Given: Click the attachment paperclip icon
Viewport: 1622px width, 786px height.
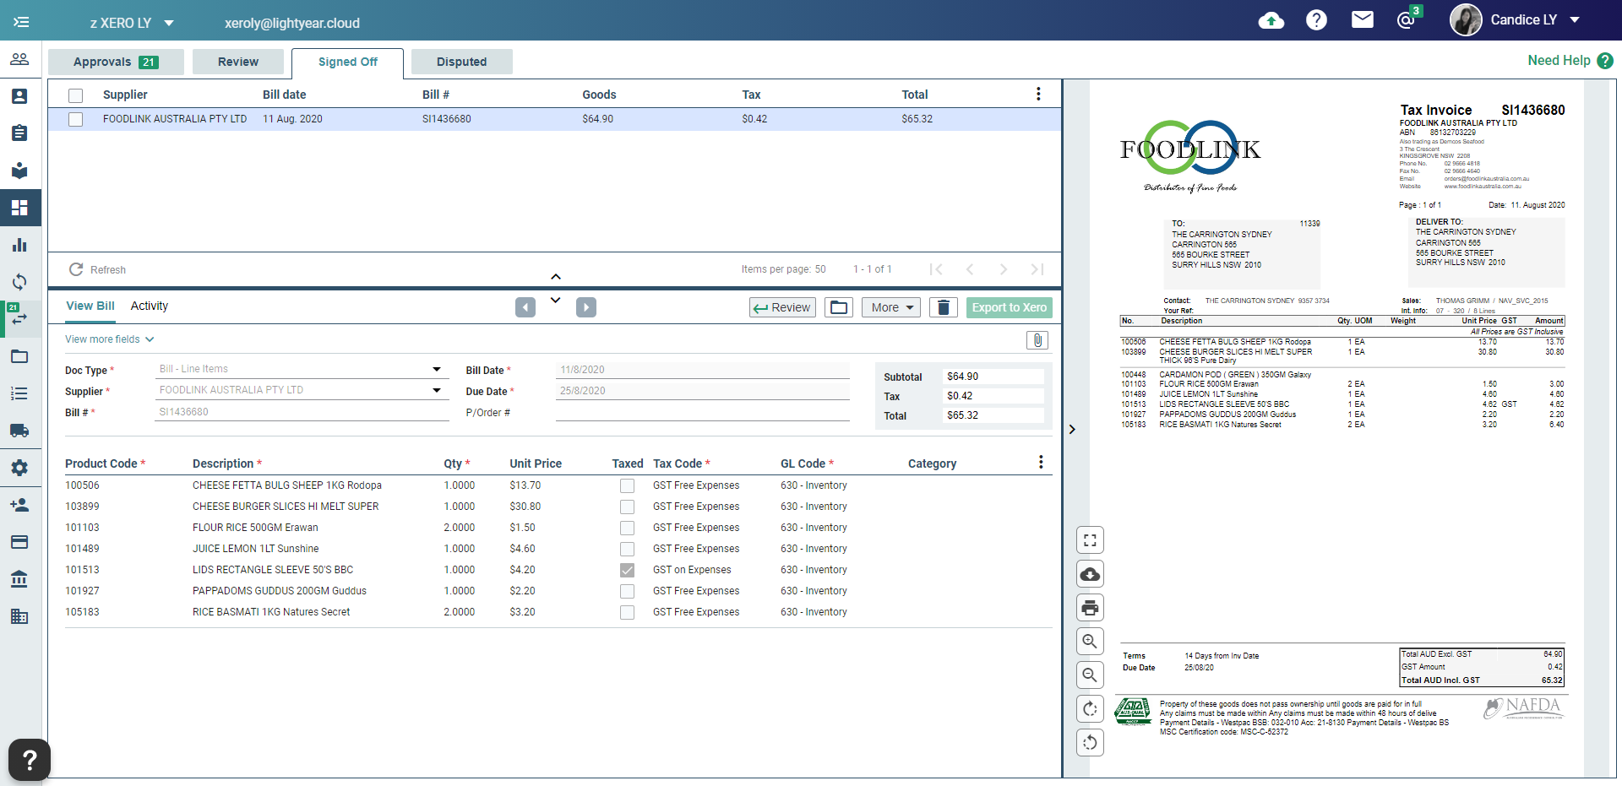Looking at the screenshot, I should click(x=1037, y=339).
